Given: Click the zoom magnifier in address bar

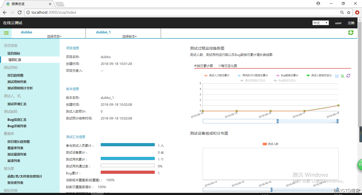Looking at the screenshot, I should [342, 12].
